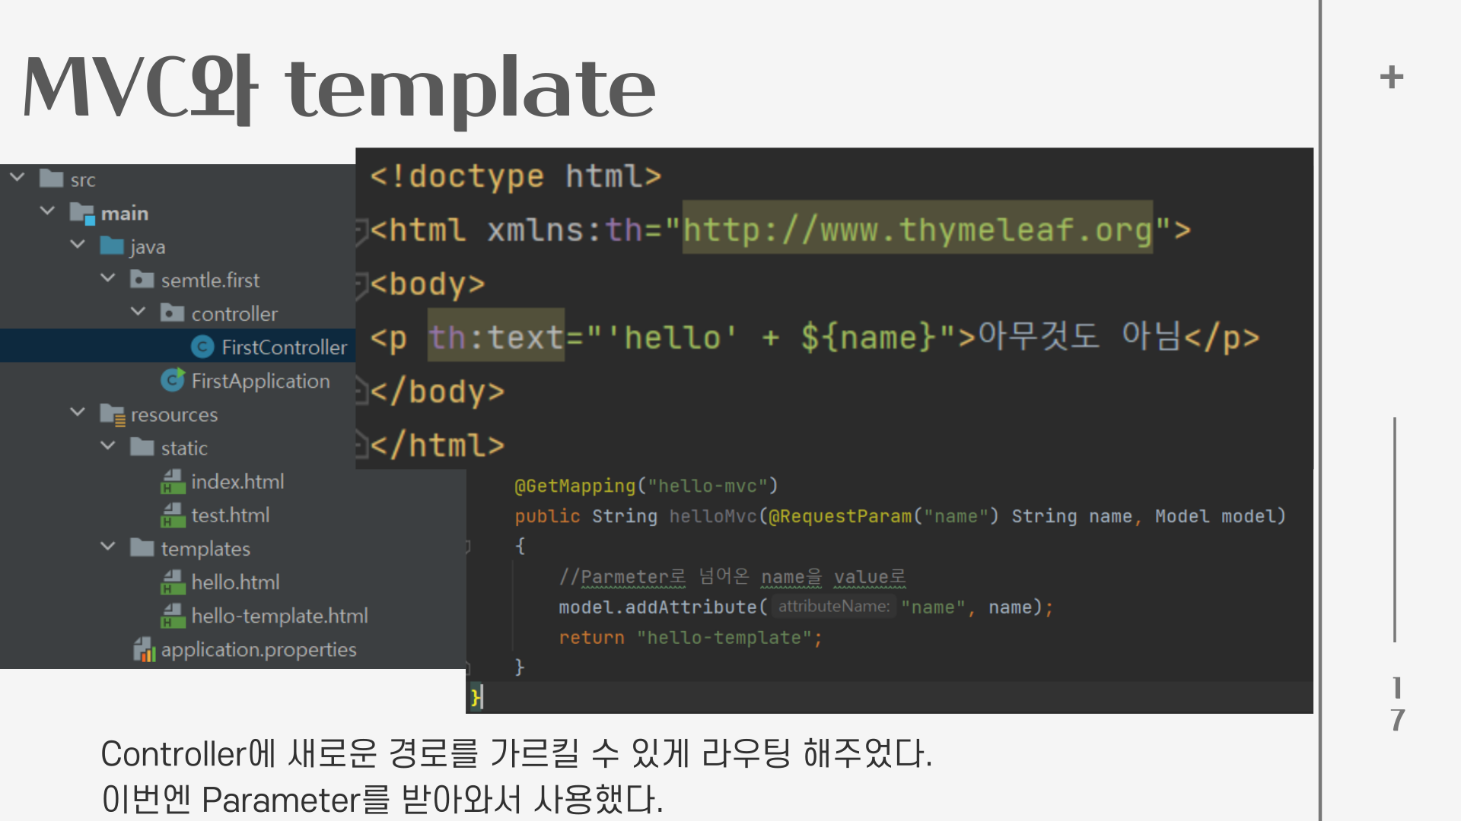Click the thymeleaf.org URL in code
The image size is (1461, 821).
pyautogui.click(x=917, y=229)
